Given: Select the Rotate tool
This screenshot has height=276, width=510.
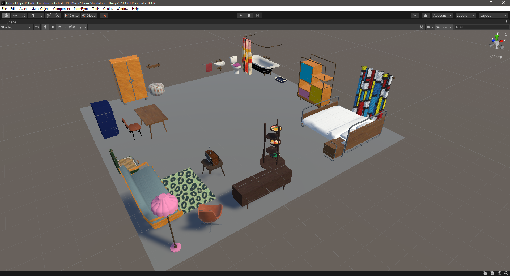Looking at the screenshot, I should pyautogui.click(x=23, y=15).
